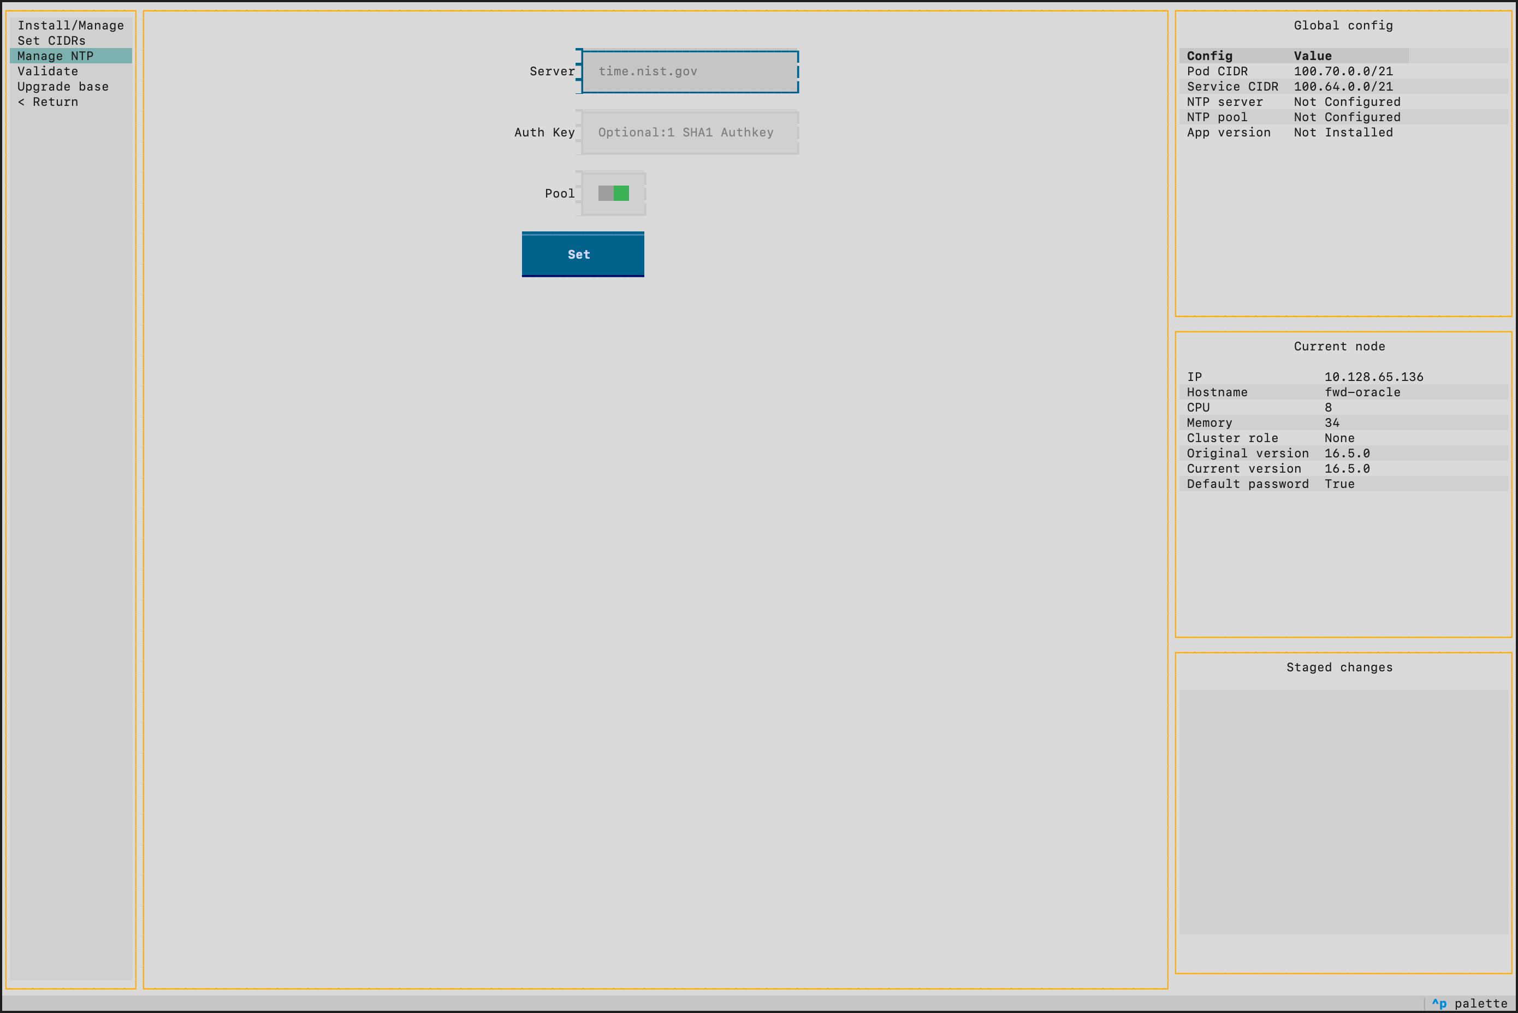Click the Original version row label
The height and width of the screenshot is (1013, 1518).
(x=1247, y=454)
